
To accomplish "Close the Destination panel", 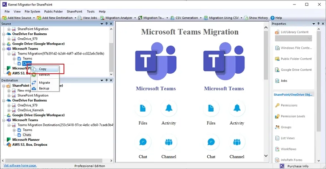I will coord(111,80).
